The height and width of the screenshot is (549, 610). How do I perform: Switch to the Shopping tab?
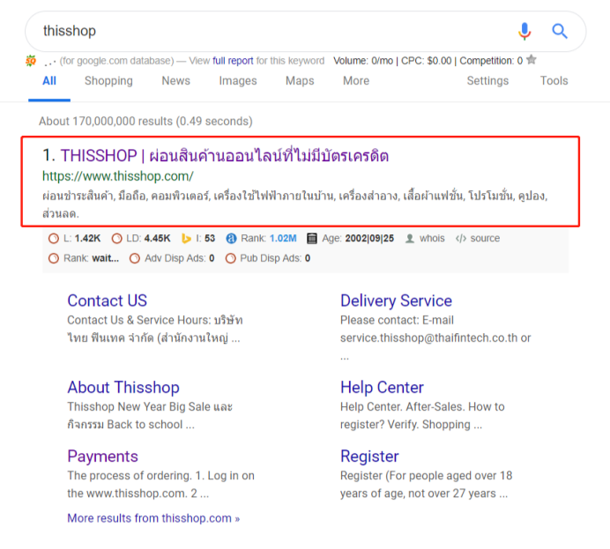[x=108, y=81]
